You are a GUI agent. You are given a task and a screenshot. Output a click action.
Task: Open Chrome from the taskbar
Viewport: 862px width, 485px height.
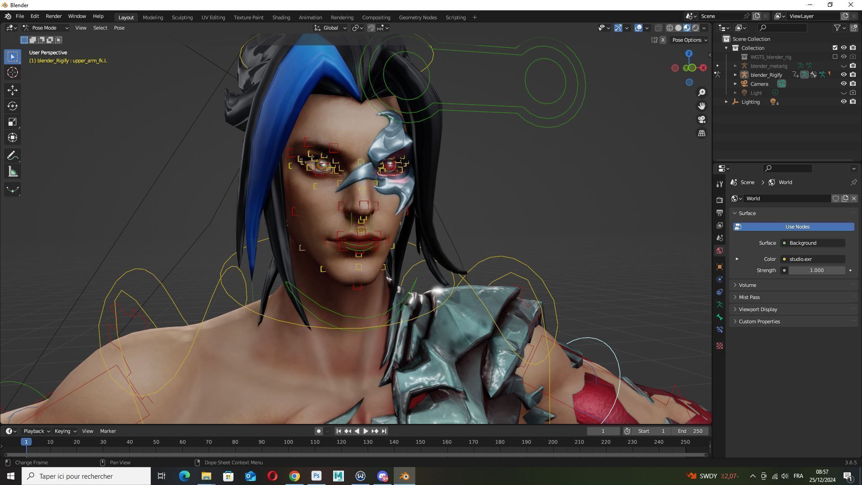294,476
